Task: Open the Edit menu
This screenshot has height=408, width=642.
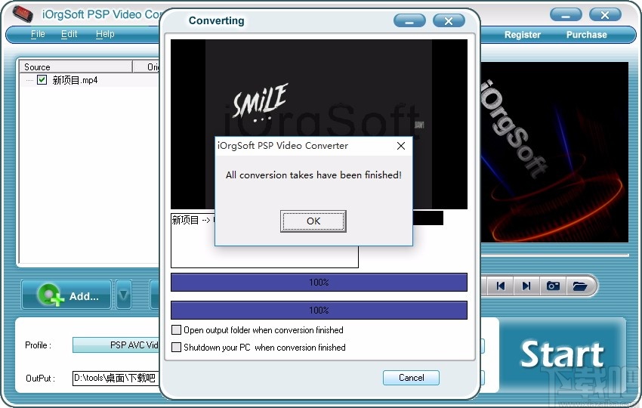Action: coord(69,34)
